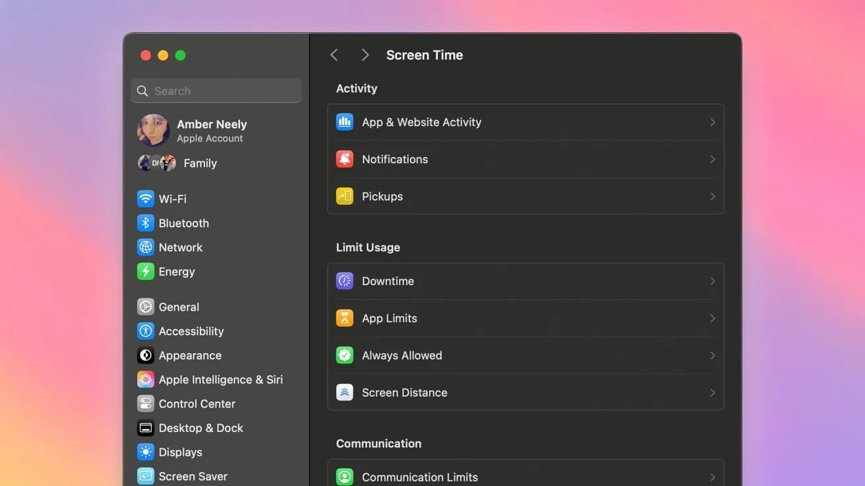Open the Always Allowed section

tap(401, 355)
